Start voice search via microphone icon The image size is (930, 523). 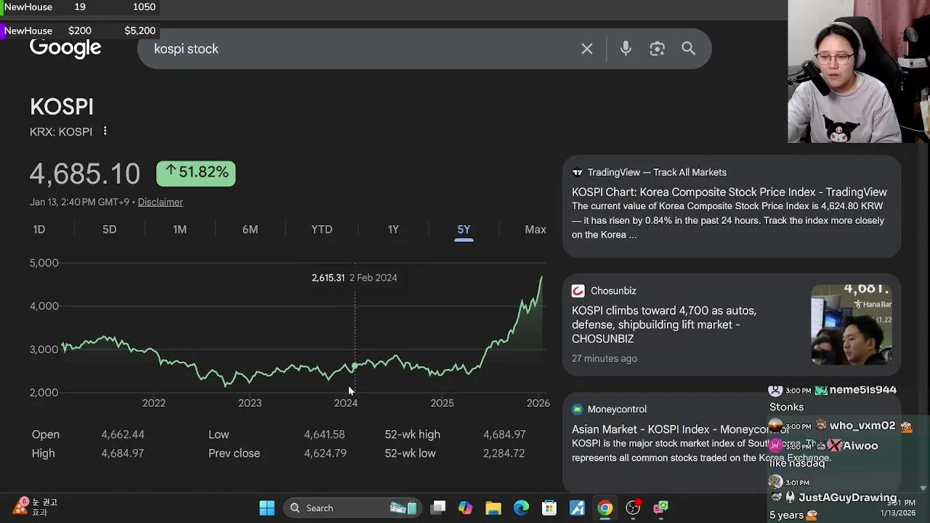pos(626,49)
